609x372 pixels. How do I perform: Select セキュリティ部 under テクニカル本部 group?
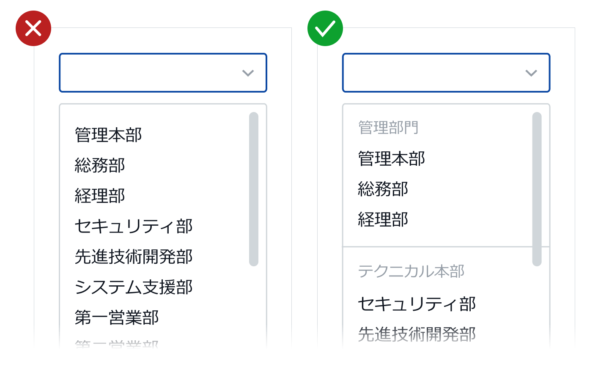[417, 304]
